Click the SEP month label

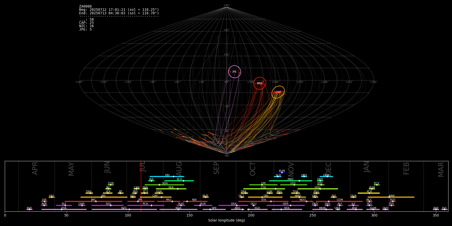[216, 168]
